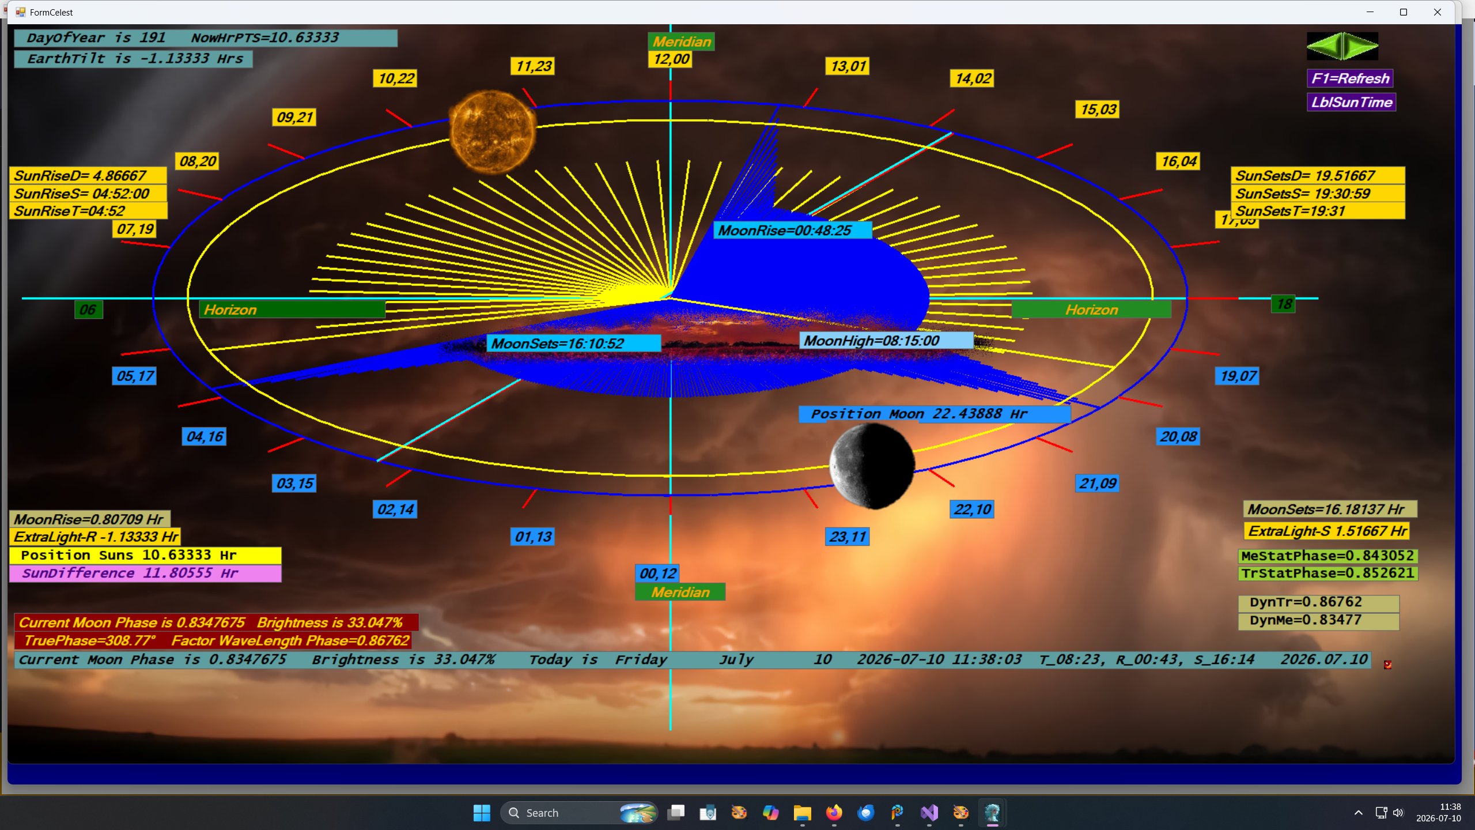Click the SunDifference 11.80555 Hr label
This screenshot has height=830, width=1475.
click(145, 574)
